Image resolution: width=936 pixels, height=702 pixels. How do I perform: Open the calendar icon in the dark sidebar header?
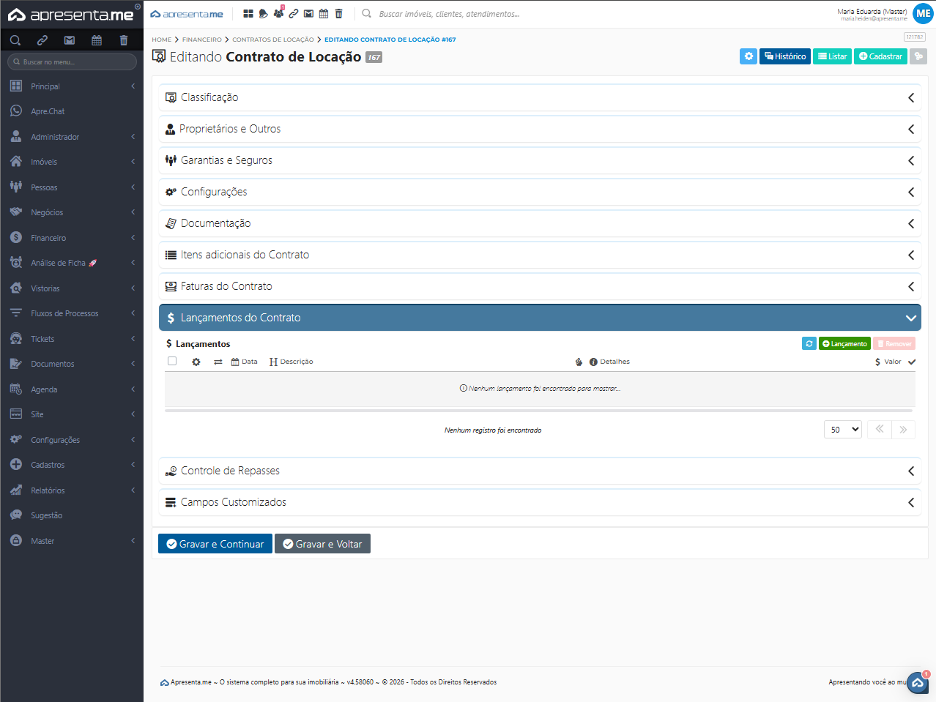pyautogui.click(x=97, y=40)
